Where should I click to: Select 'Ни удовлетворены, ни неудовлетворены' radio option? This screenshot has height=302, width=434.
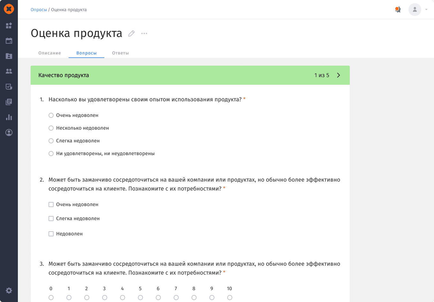tap(51, 154)
